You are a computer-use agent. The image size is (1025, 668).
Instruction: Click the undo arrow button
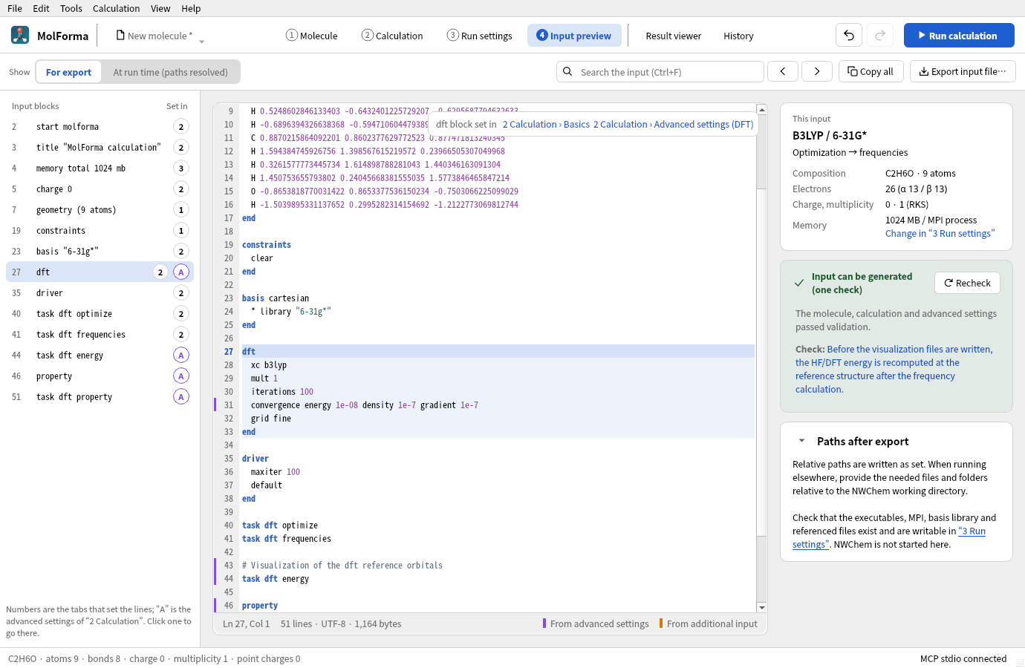pyautogui.click(x=849, y=35)
